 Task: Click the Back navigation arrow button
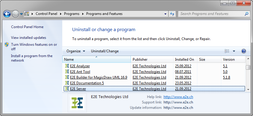7,14
